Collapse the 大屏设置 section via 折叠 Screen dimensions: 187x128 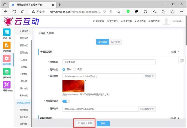[x=175, y=52]
